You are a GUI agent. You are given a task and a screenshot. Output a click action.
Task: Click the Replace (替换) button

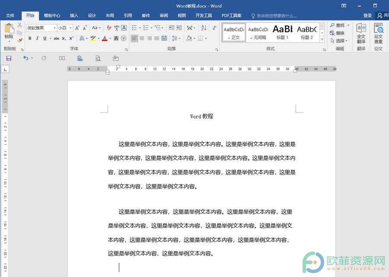[337, 33]
